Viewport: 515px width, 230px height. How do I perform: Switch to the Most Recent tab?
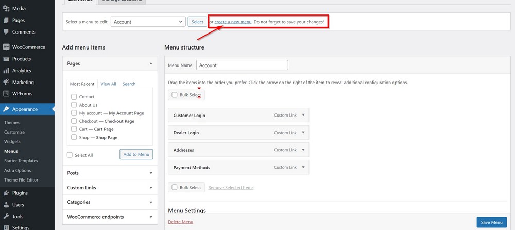[82, 84]
